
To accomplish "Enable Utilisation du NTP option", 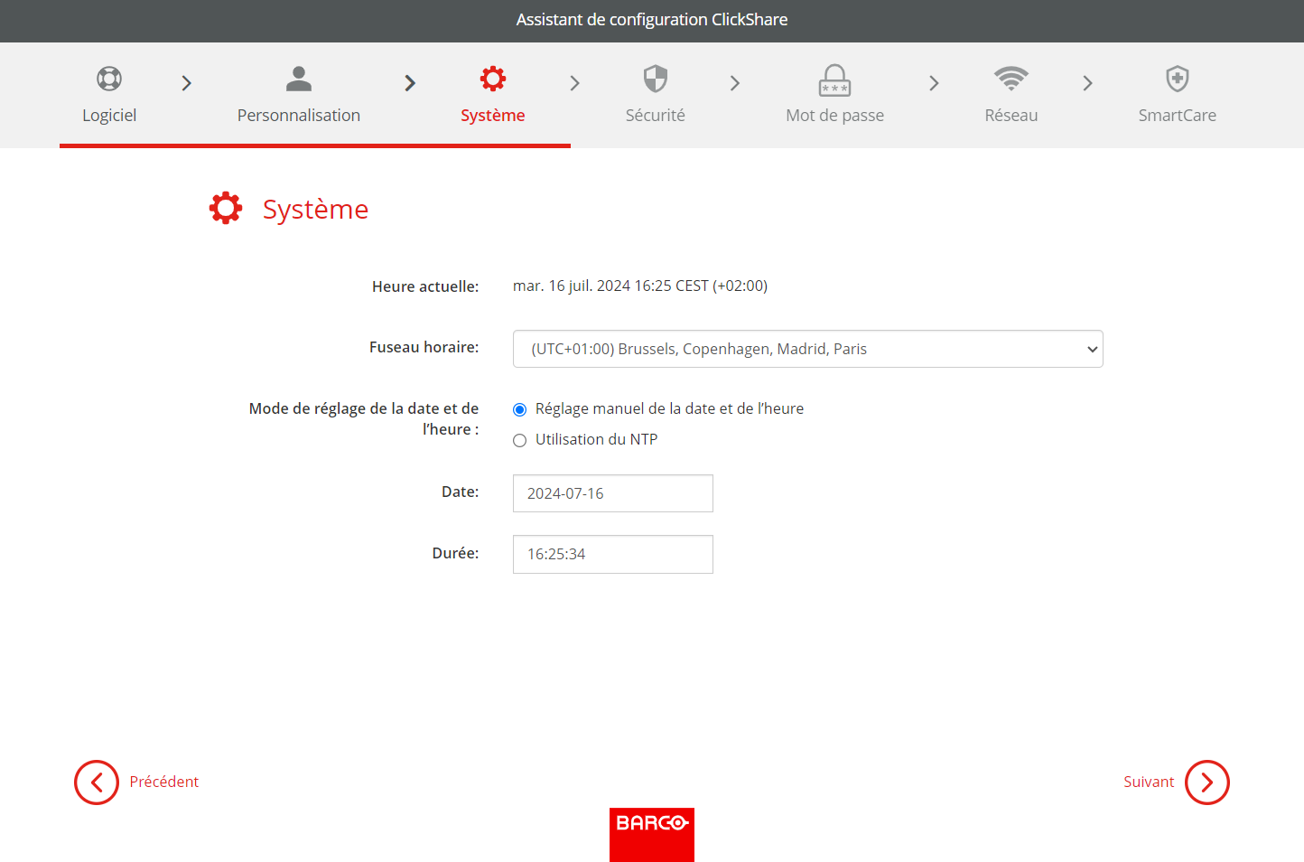I will coord(519,440).
